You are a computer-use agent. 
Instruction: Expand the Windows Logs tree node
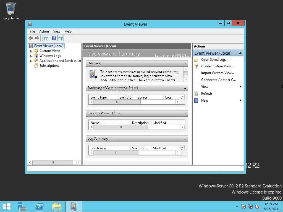tap(31, 56)
